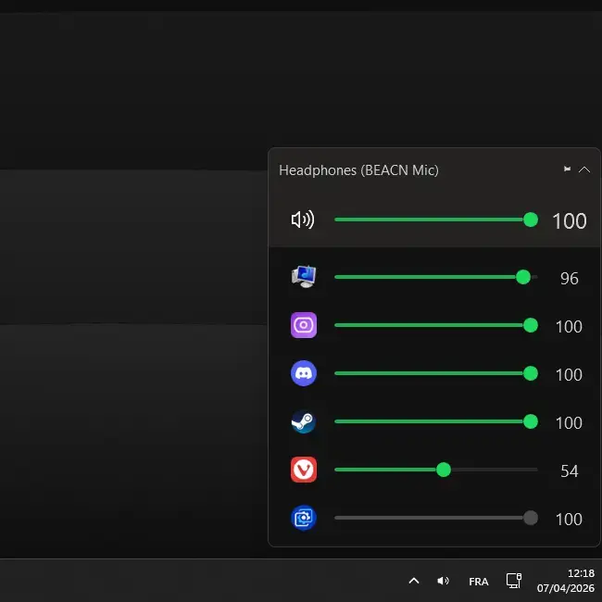The image size is (602, 602).
Task: Mute the Headphones master speaker icon
Action: pos(303,220)
